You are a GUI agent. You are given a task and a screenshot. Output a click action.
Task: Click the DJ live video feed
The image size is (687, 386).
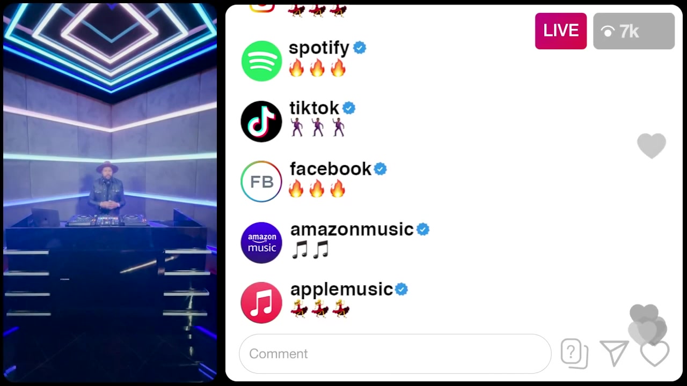coord(110,193)
